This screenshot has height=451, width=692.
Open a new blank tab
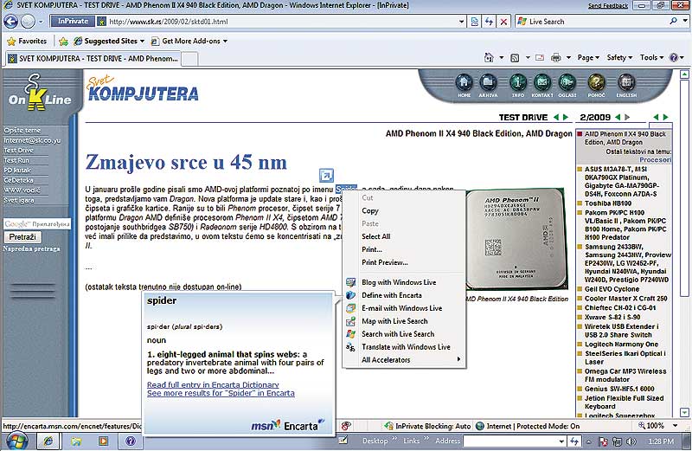(190, 59)
